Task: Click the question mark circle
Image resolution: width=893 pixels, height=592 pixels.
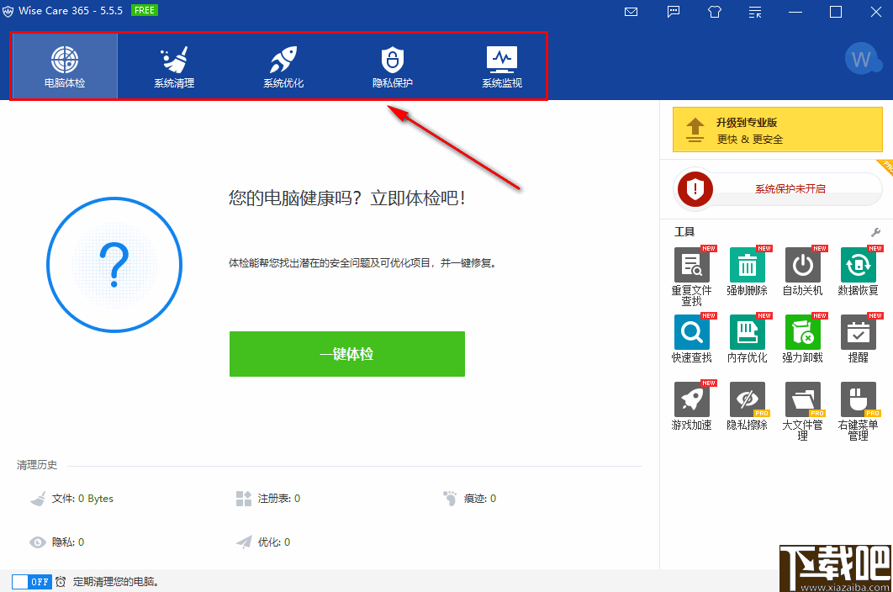Action: coord(114,264)
